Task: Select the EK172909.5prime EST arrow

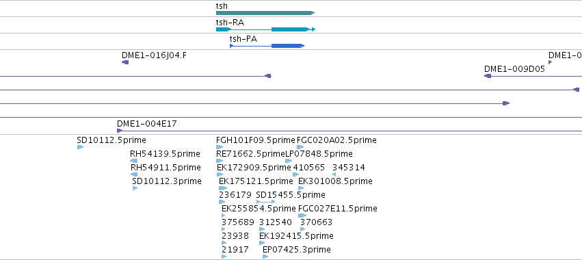Action: click(x=220, y=174)
